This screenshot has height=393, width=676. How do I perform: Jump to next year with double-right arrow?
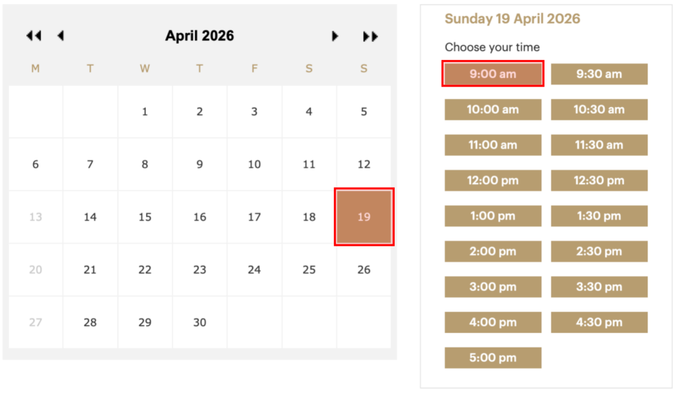coord(370,36)
